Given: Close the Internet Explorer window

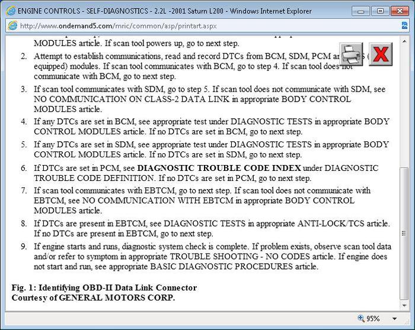Looking at the screenshot, I should coord(400,11).
